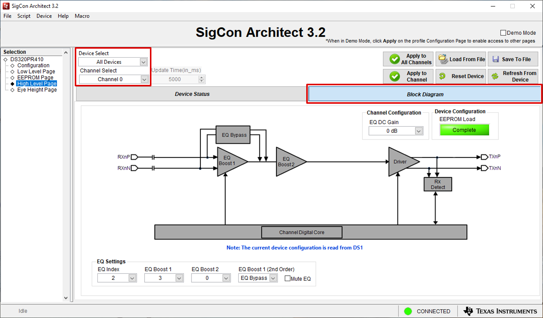Image resolution: width=543 pixels, height=318 pixels.
Task: Click the TXnP output pin symbol
Action: point(484,157)
